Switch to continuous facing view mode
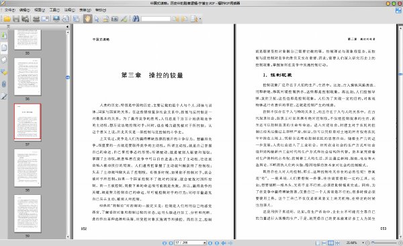The image size is (403, 246). coord(337,243)
